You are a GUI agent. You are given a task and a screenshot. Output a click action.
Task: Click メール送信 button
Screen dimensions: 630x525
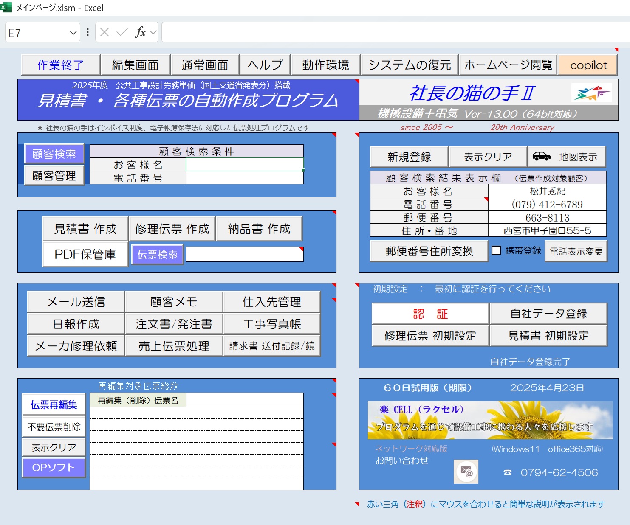click(76, 301)
